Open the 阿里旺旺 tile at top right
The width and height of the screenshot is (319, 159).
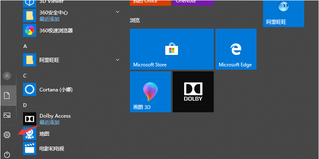[284, 14]
